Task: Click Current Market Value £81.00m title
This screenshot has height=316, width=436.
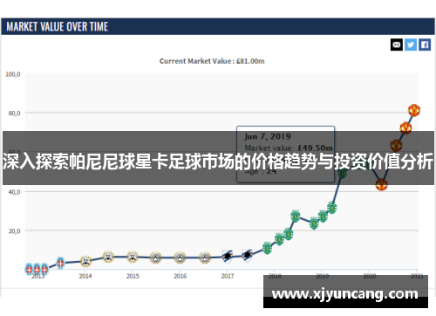Action: 212,61
